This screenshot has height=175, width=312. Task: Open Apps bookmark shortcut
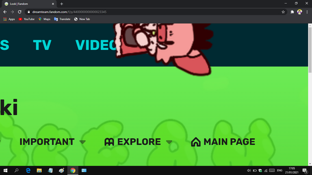9,19
